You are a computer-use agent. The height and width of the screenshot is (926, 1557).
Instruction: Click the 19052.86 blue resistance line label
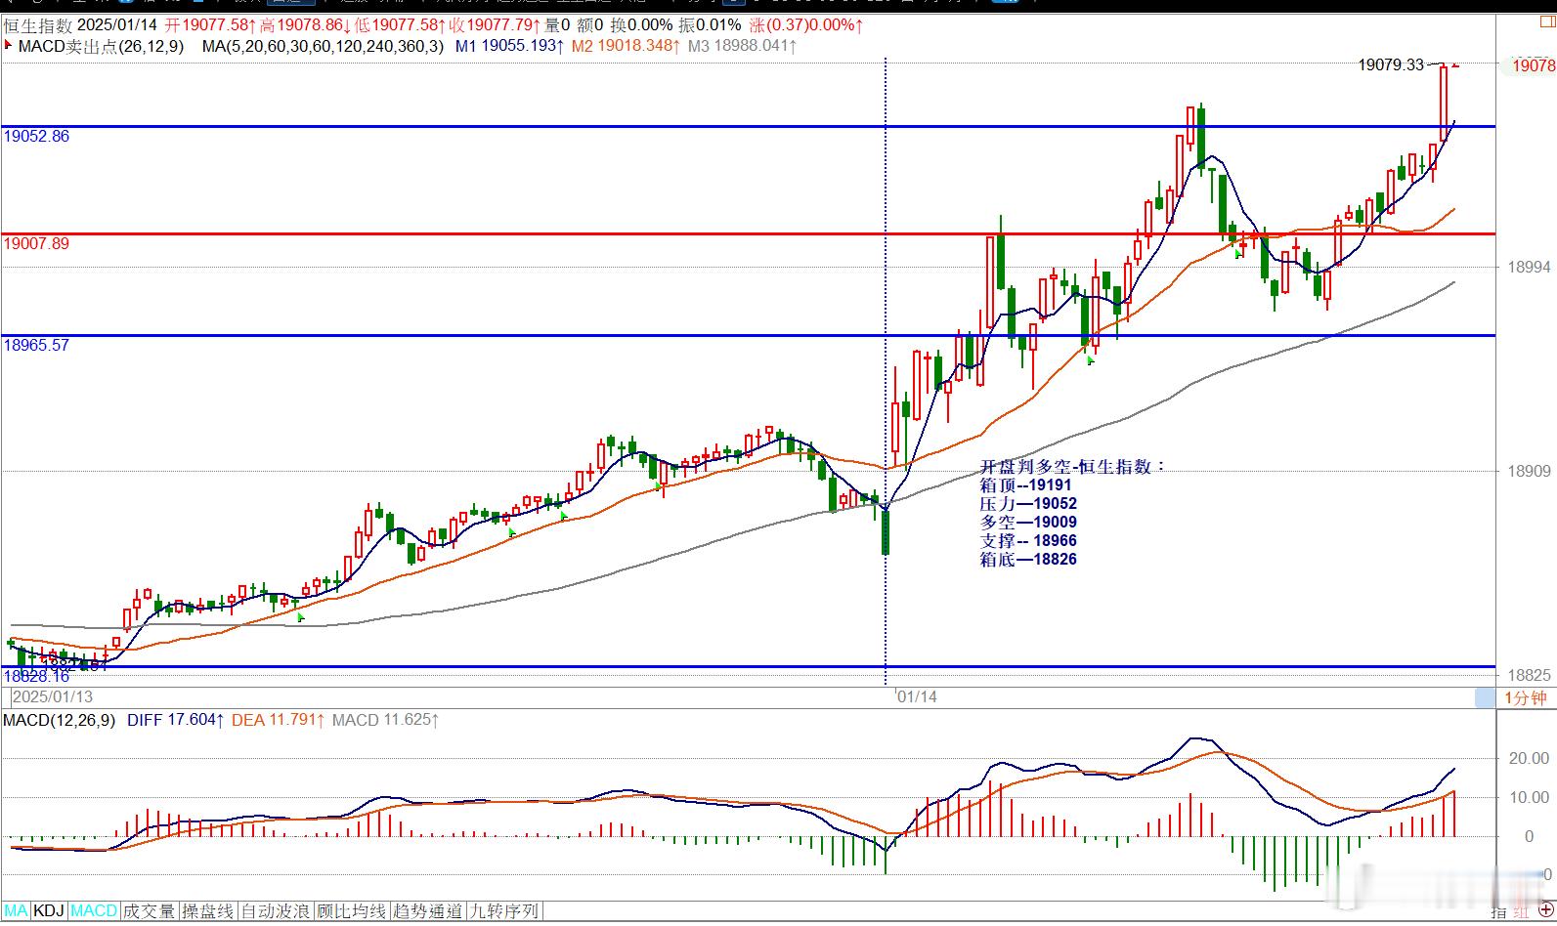(37, 136)
